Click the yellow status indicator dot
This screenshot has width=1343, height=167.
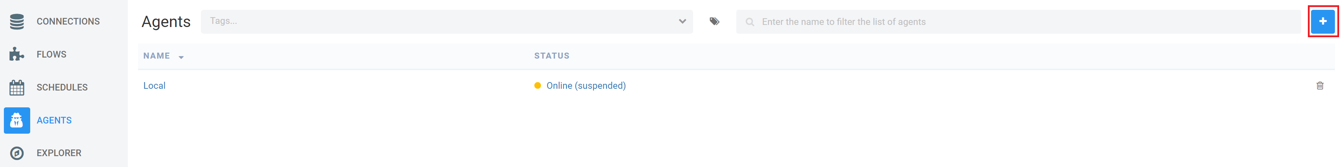coord(537,86)
